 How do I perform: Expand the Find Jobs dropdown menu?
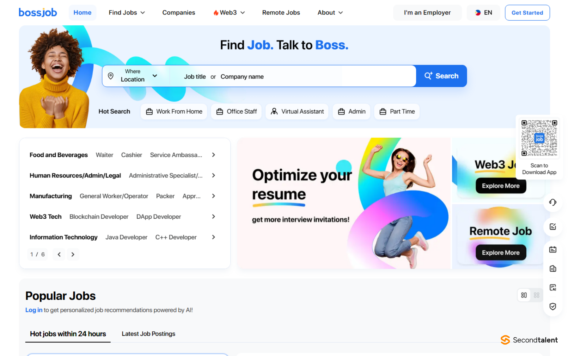click(127, 13)
